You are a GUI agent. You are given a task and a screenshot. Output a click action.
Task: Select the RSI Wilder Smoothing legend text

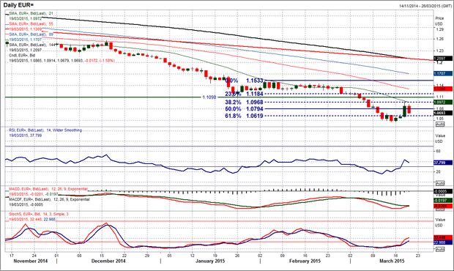(x=45, y=130)
